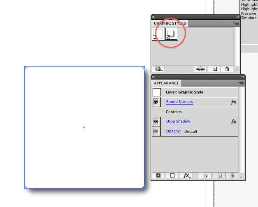Click New Graphic Style icon

click(214, 69)
